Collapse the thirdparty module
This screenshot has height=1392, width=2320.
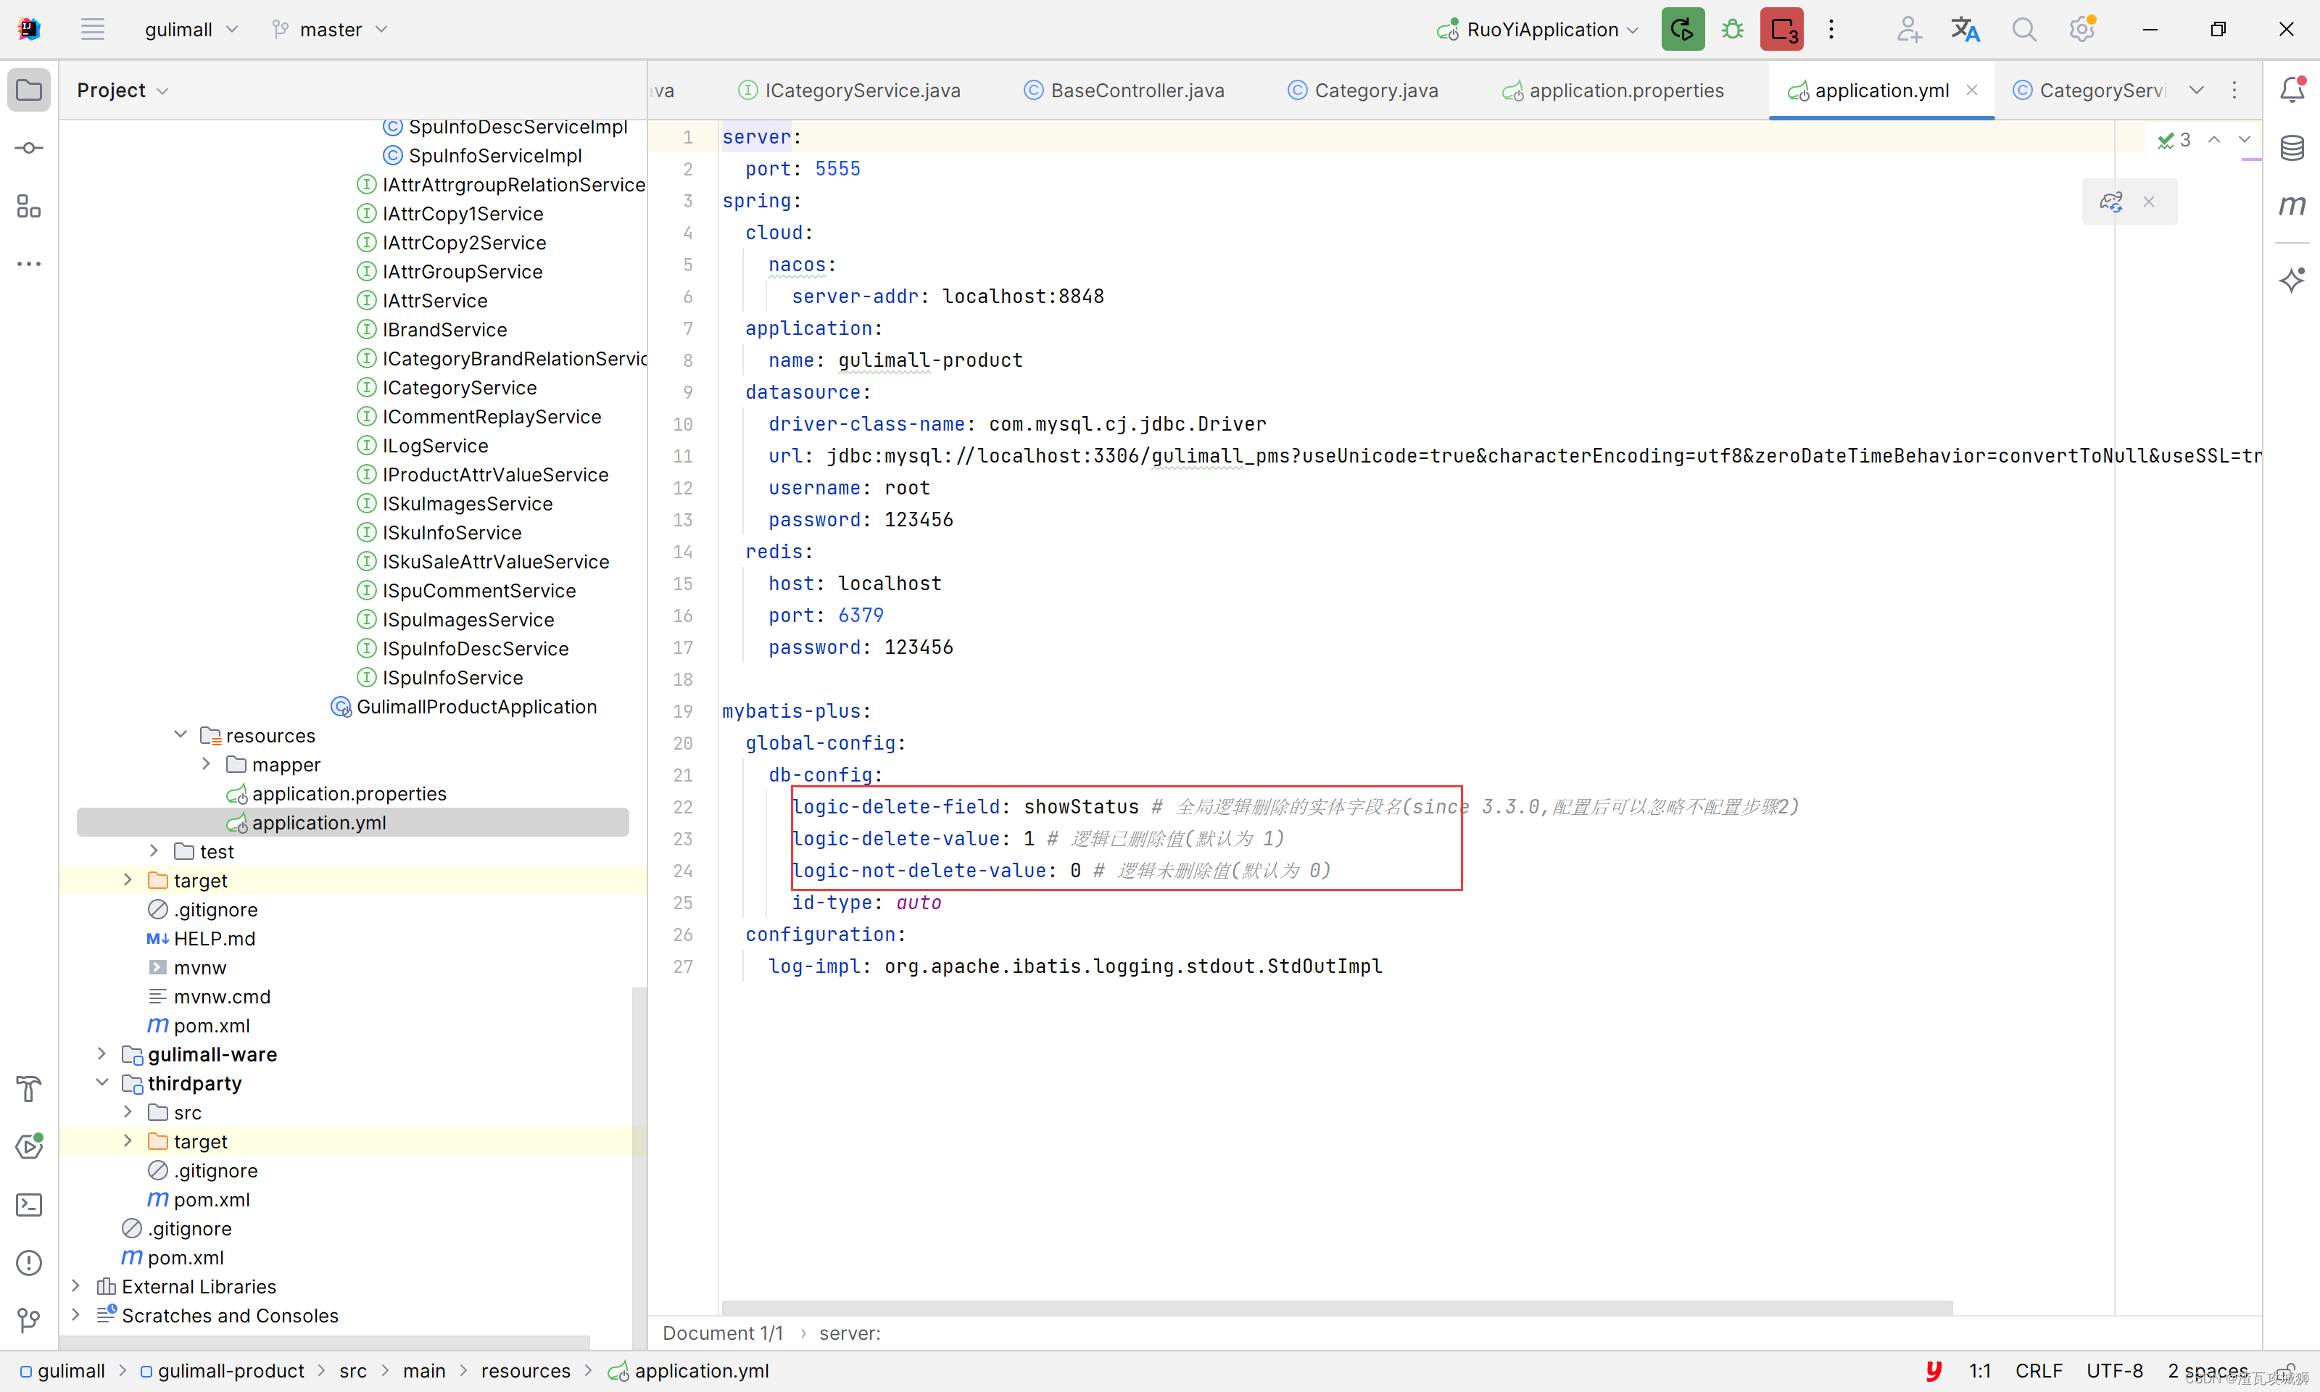point(102,1083)
